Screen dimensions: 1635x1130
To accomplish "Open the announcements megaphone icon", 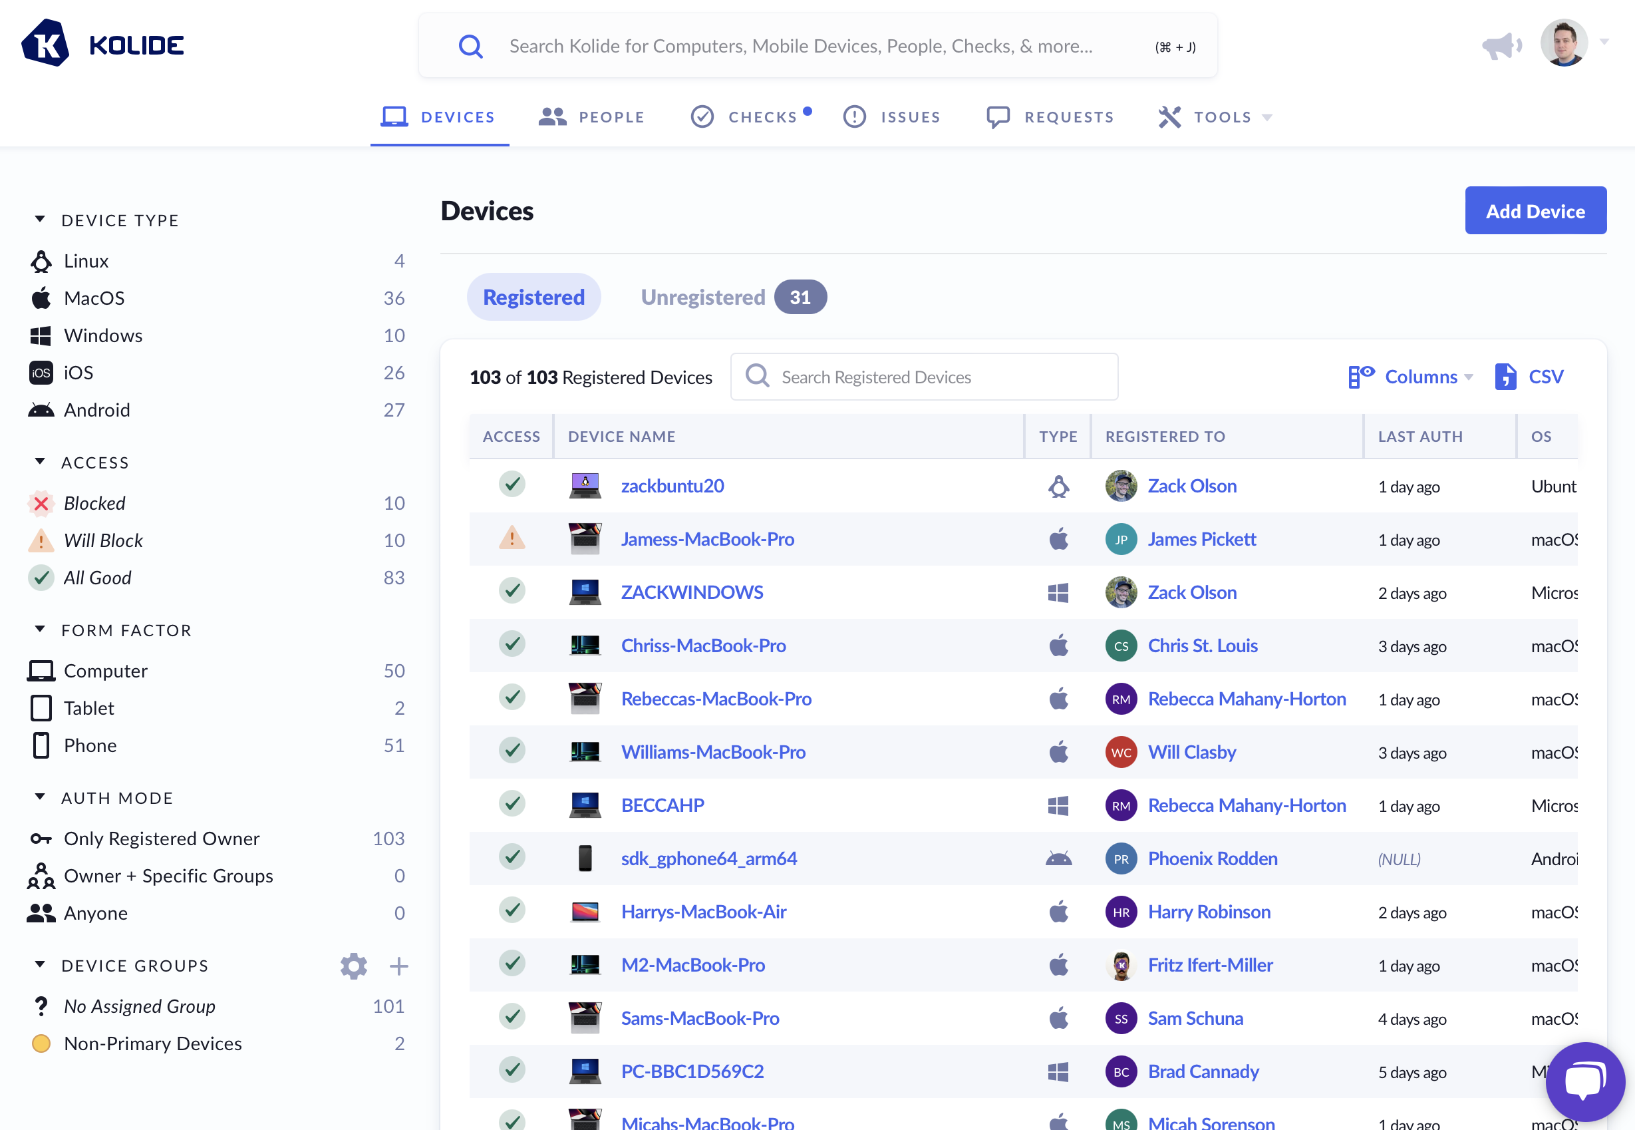I will pos(1501,45).
